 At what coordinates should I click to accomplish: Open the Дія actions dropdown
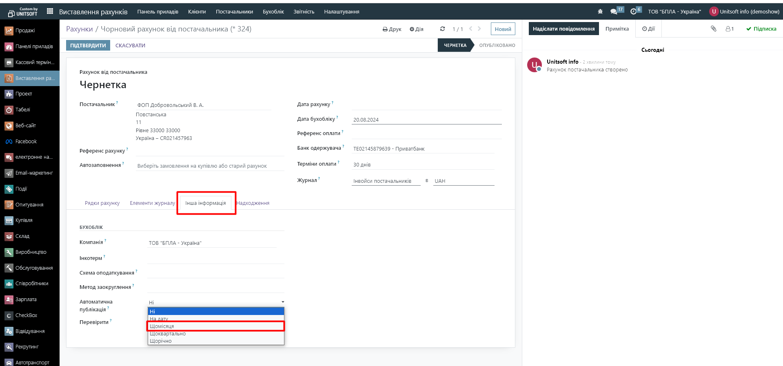416,29
